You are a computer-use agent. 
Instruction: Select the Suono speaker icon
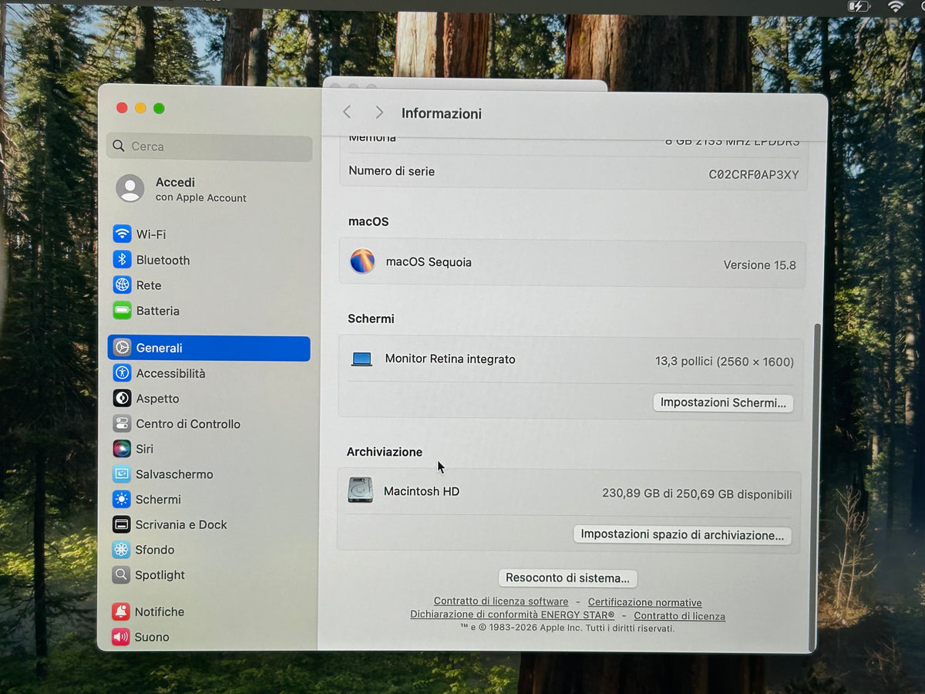pos(120,637)
